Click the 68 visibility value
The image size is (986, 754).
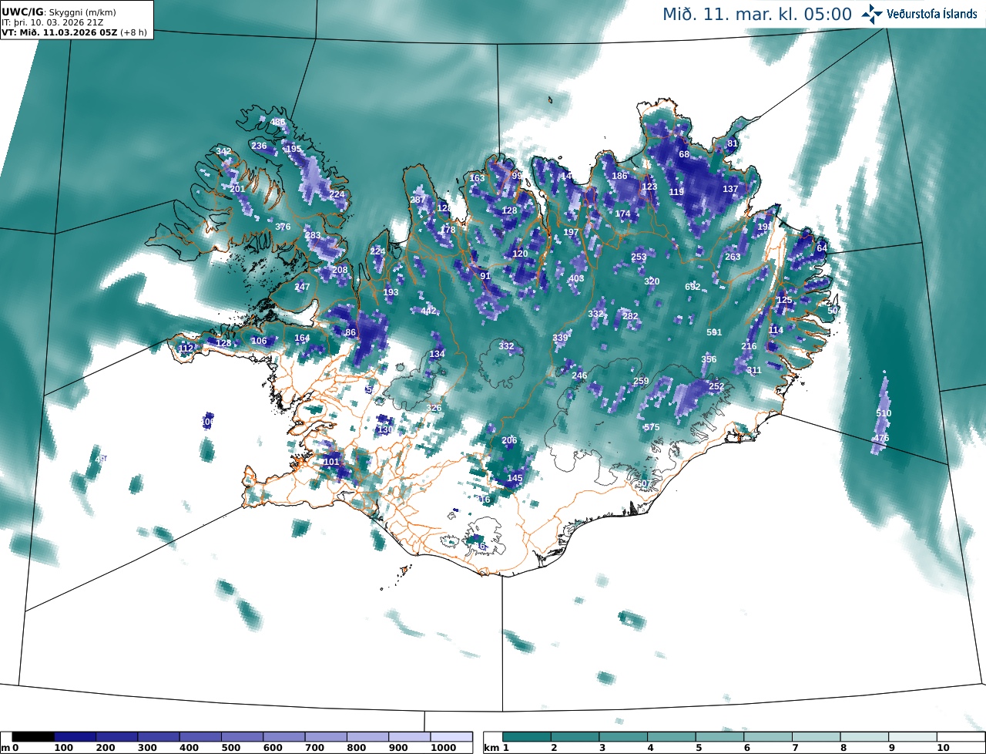(x=684, y=154)
